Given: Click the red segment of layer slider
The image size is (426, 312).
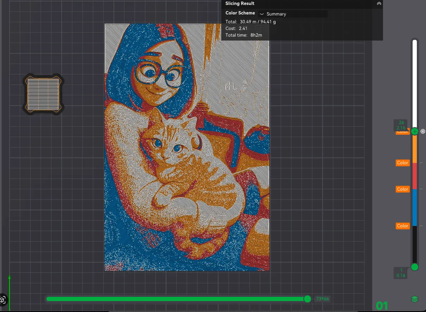Looking at the screenshot, I should [x=415, y=176].
